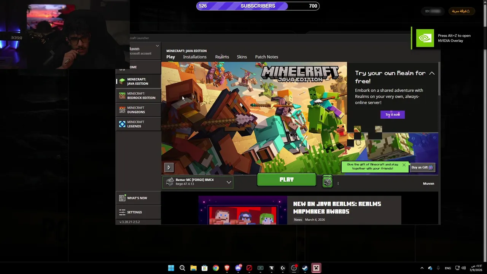The height and width of the screenshot is (274, 487).
Task: Open the What's New section
Action: [x=138, y=198]
